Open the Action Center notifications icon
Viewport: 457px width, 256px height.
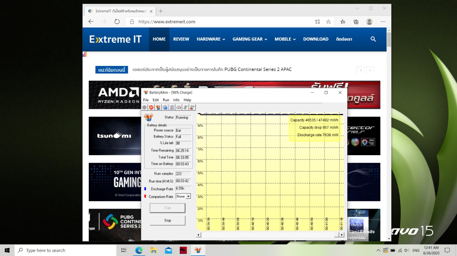(x=447, y=250)
